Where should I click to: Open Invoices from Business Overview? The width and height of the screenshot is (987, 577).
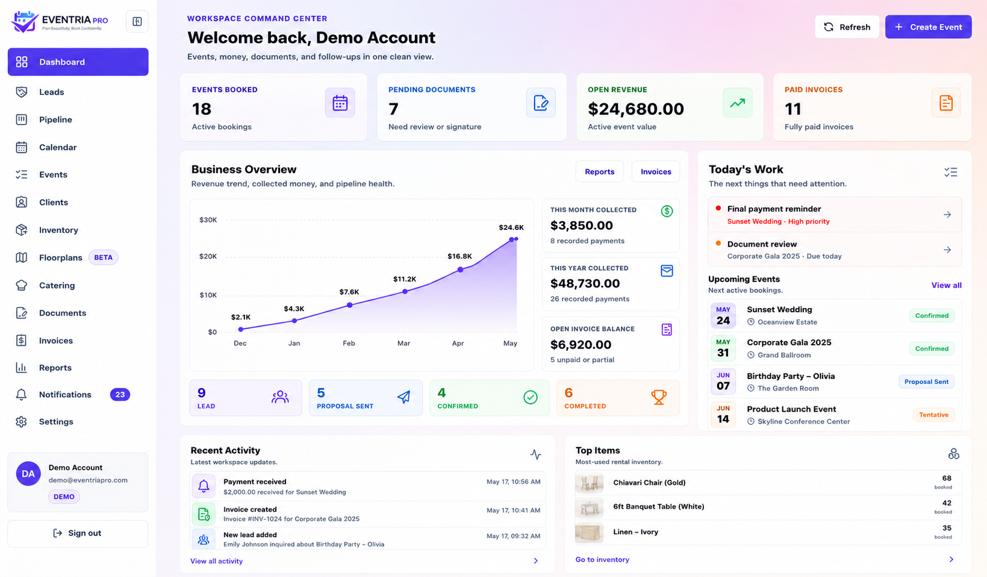tap(656, 171)
